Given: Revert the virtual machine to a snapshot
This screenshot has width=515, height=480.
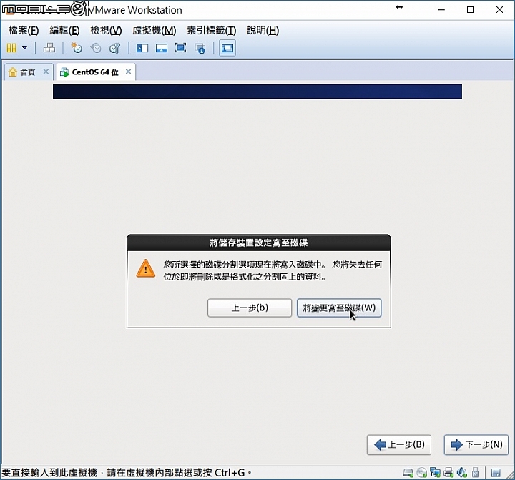Looking at the screenshot, I should [x=96, y=48].
